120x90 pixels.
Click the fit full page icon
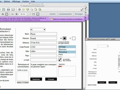click(38, 14)
